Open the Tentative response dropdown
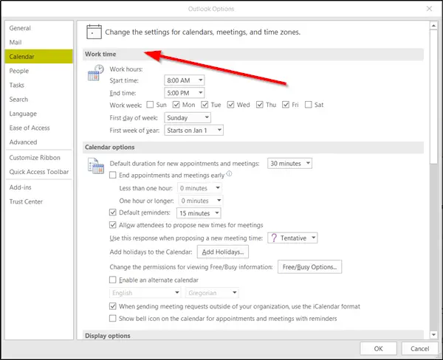This screenshot has height=360, width=443. (x=292, y=238)
